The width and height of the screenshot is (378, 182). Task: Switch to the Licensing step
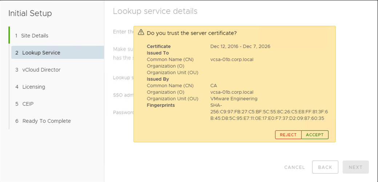tap(33, 87)
